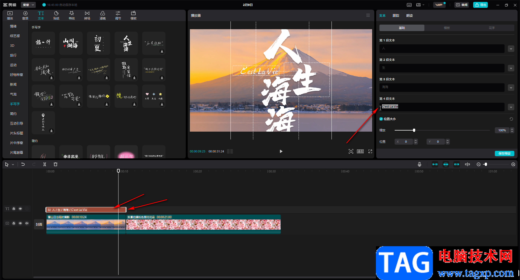Select the 花字 sub-tab
Screen dimensions: 520x280
point(492,28)
